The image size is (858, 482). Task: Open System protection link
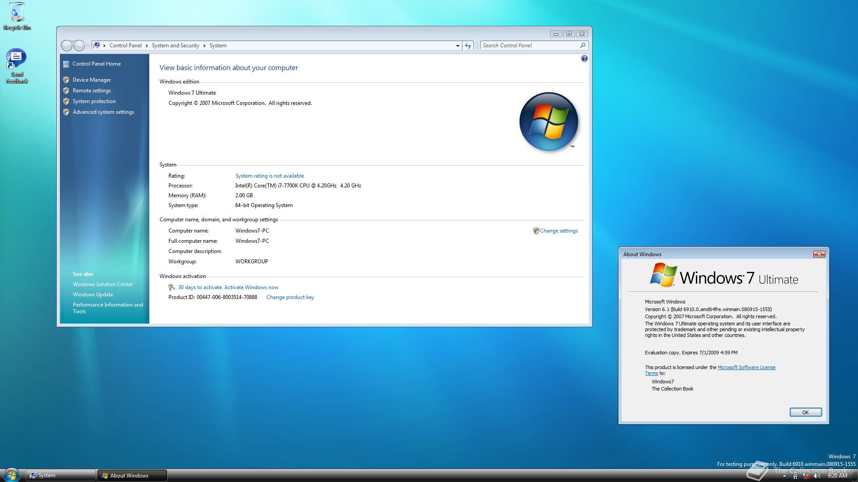(94, 101)
